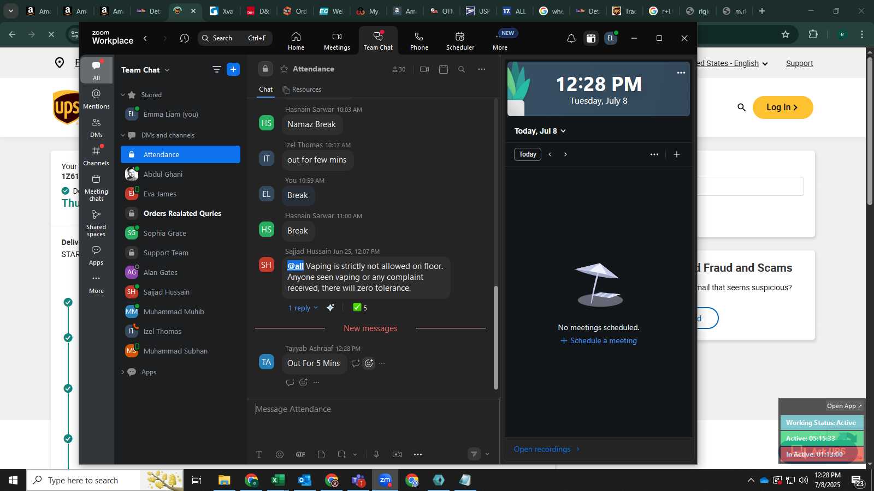Click the Message Attendance input field

click(x=373, y=409)
